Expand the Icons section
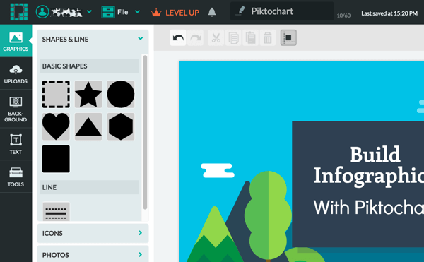This screenshot has height=262, width=424. click(x=93, y=233)
